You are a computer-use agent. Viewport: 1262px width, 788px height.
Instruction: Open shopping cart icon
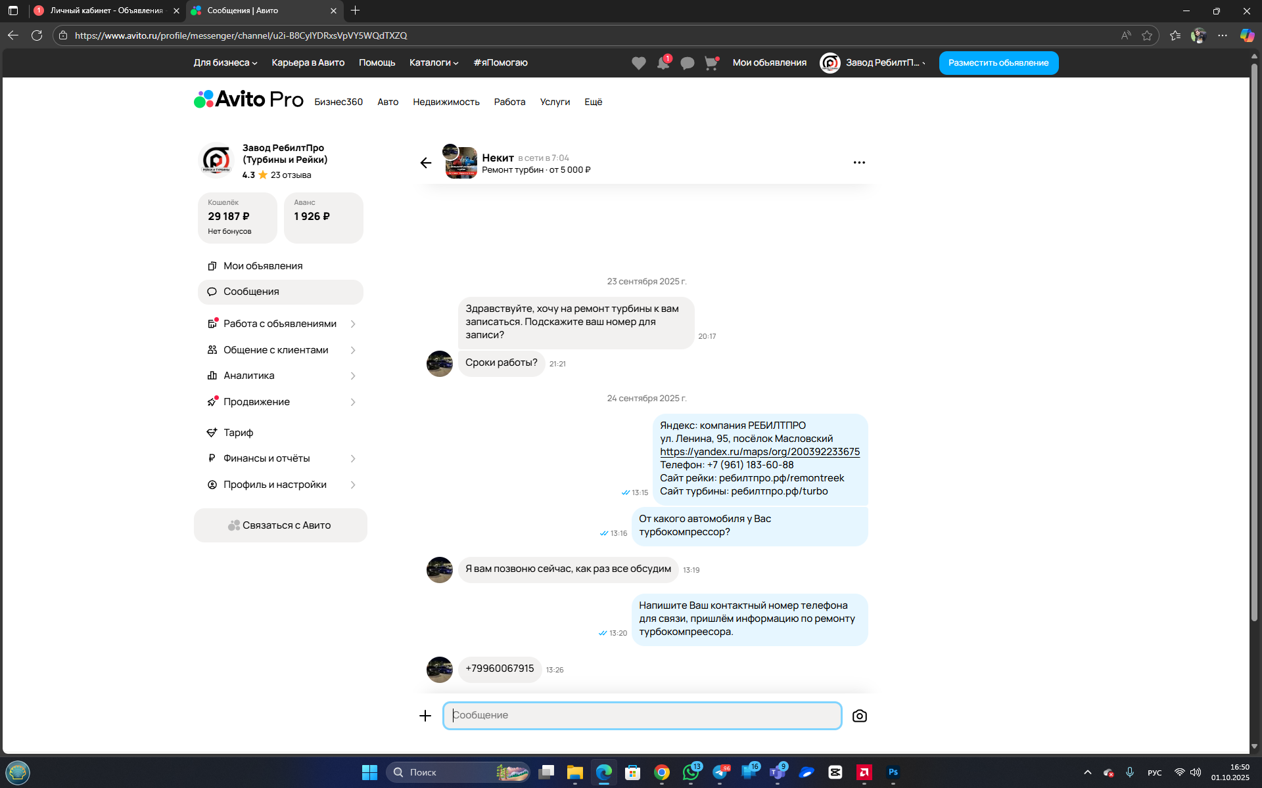tap(711, 63)
